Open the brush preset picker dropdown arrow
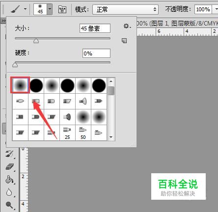Image resolution: width=218 pixels, height=212 pixels. pyautogui.click(x=50, y=9)
